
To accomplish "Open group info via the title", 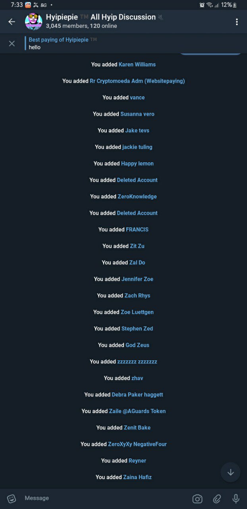I will [101, 17].
